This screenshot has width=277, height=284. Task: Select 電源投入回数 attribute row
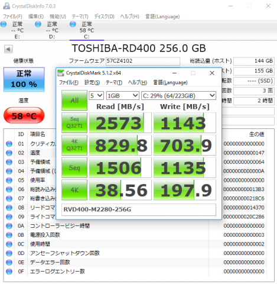click(136, 235)
